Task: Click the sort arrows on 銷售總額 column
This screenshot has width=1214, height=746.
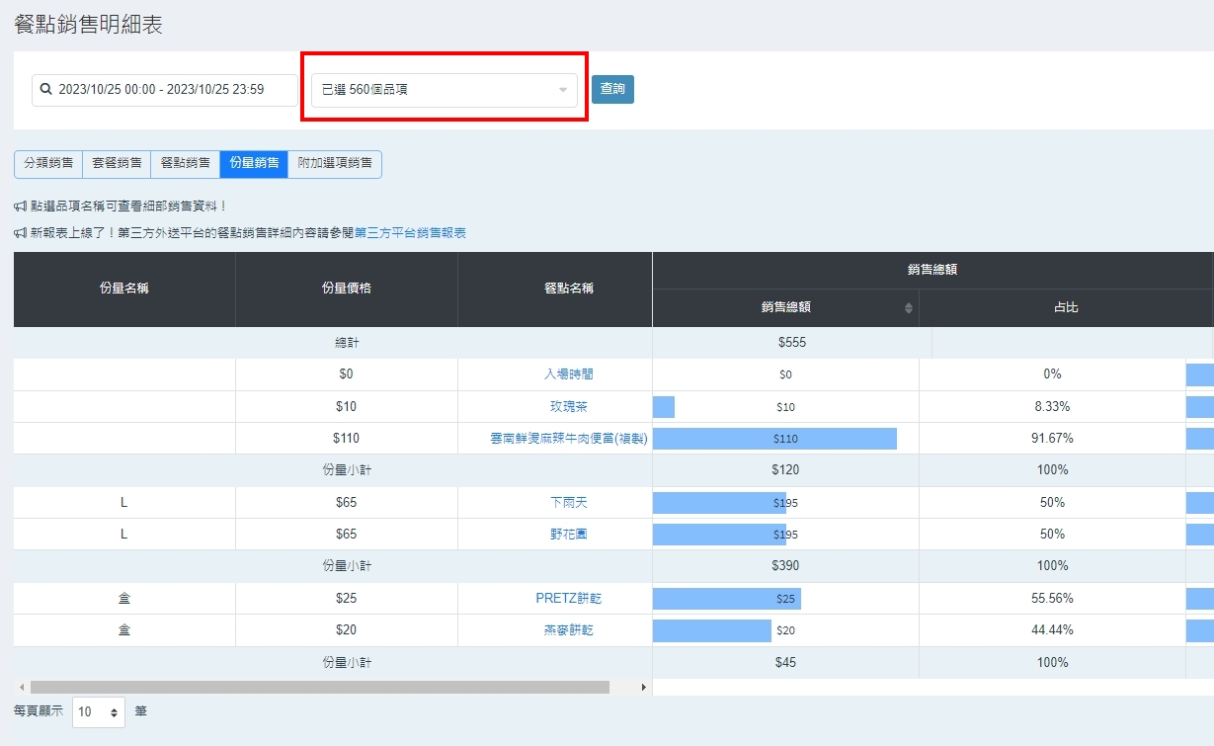Action: (909, 308)
